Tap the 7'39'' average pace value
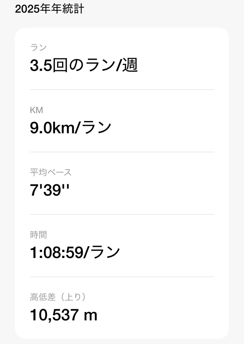The width and height of the screenshot is (244, 344). click(x=50, y=190)
